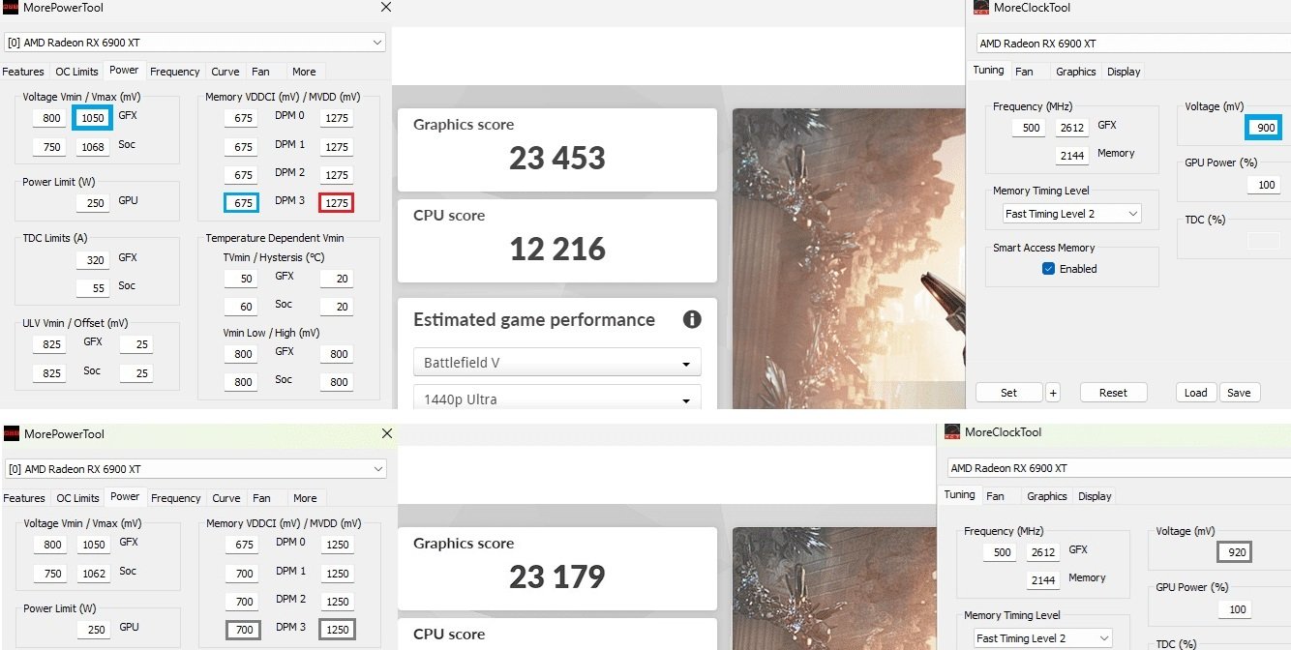This screenshot has height=650, width=1291.
Task: Select Frequency tab in upper MorePowerTool
Action: point(175,72)
